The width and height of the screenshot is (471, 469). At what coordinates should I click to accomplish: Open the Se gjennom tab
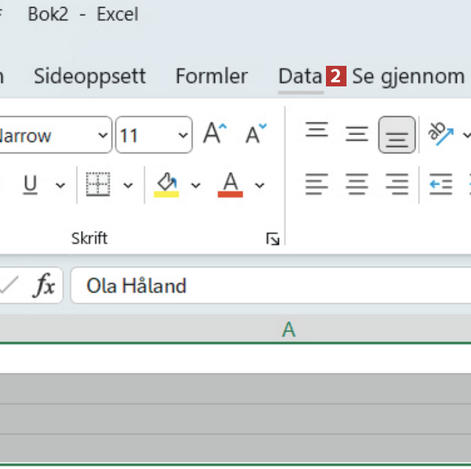click(x=408, y=76)
